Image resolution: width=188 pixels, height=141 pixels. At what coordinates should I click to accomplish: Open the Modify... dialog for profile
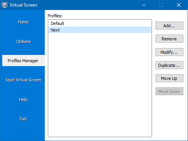click(x=169, y=52)
